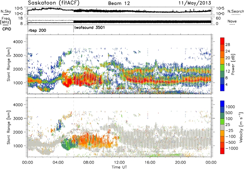Click the time axis tick '04:00'
This screenshot has height=169, width=244.
58,163
